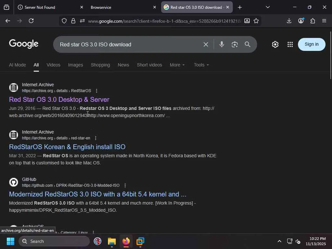
Task: Clear the Google search box
Action: point(206,44)
